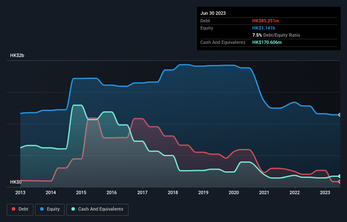This screenshot has height=222, width=347.
Task: Click the Equity row label in tooltip
Action: pos(207,28)
